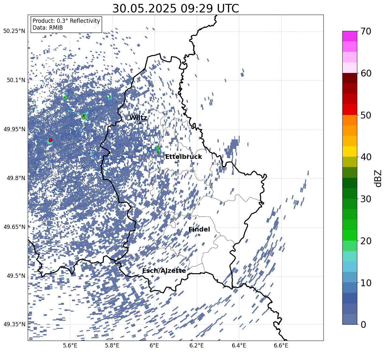The width and height of the screenshot is (386, 352).
Task: Click the 50 tick on colorbar
Action: coord(365,115)
